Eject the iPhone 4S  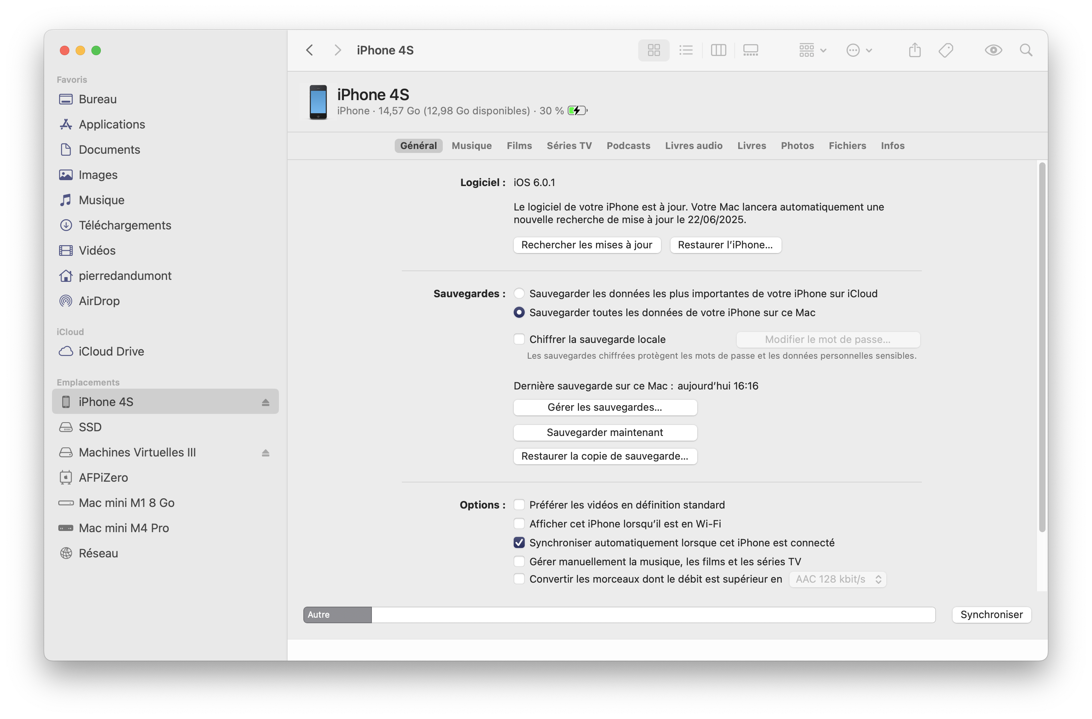click(265, 402)
